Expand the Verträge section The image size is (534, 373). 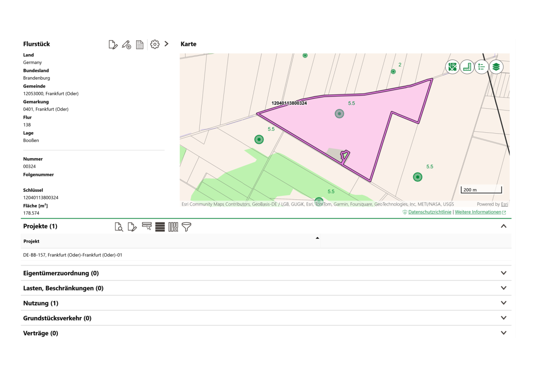pos(503,333)
